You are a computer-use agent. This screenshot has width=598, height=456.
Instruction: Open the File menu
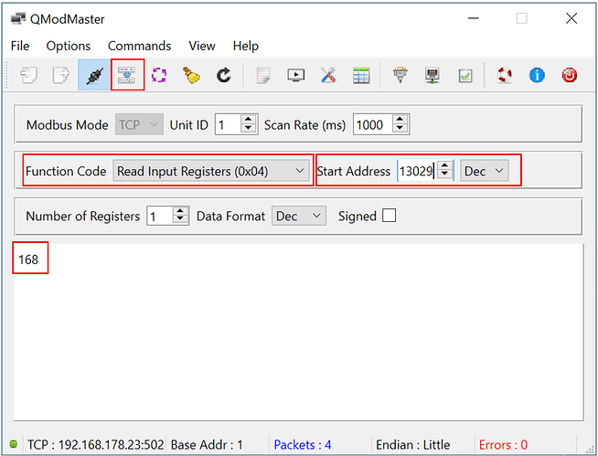pos(20,46)
